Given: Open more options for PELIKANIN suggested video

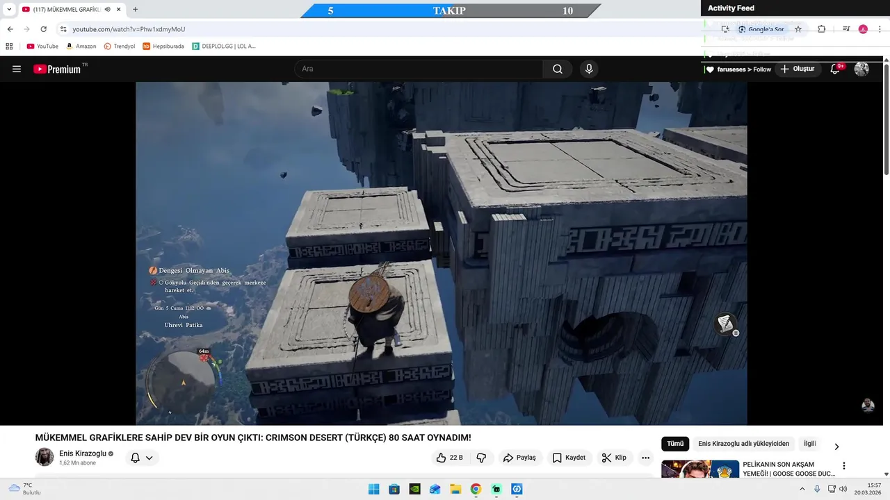Looking at the screenshot, I should 844,466.
